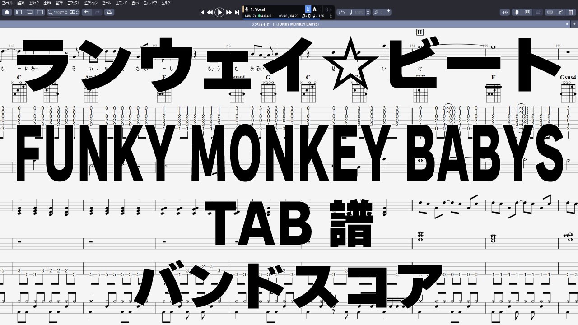Toggle the count-in hourglass button

[308, 9]
